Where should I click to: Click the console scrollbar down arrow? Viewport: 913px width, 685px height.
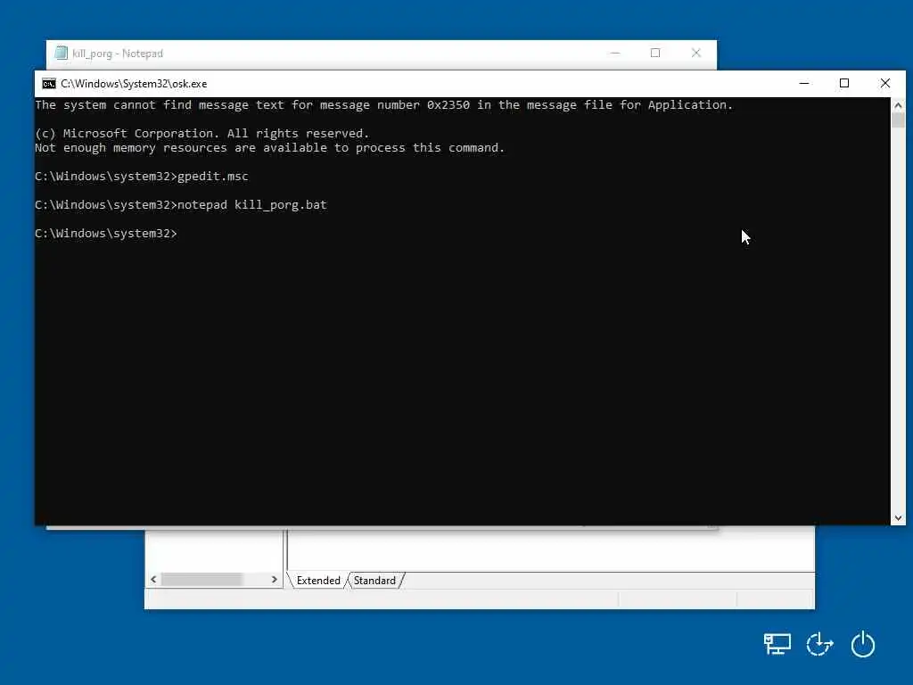pos(898,518)
